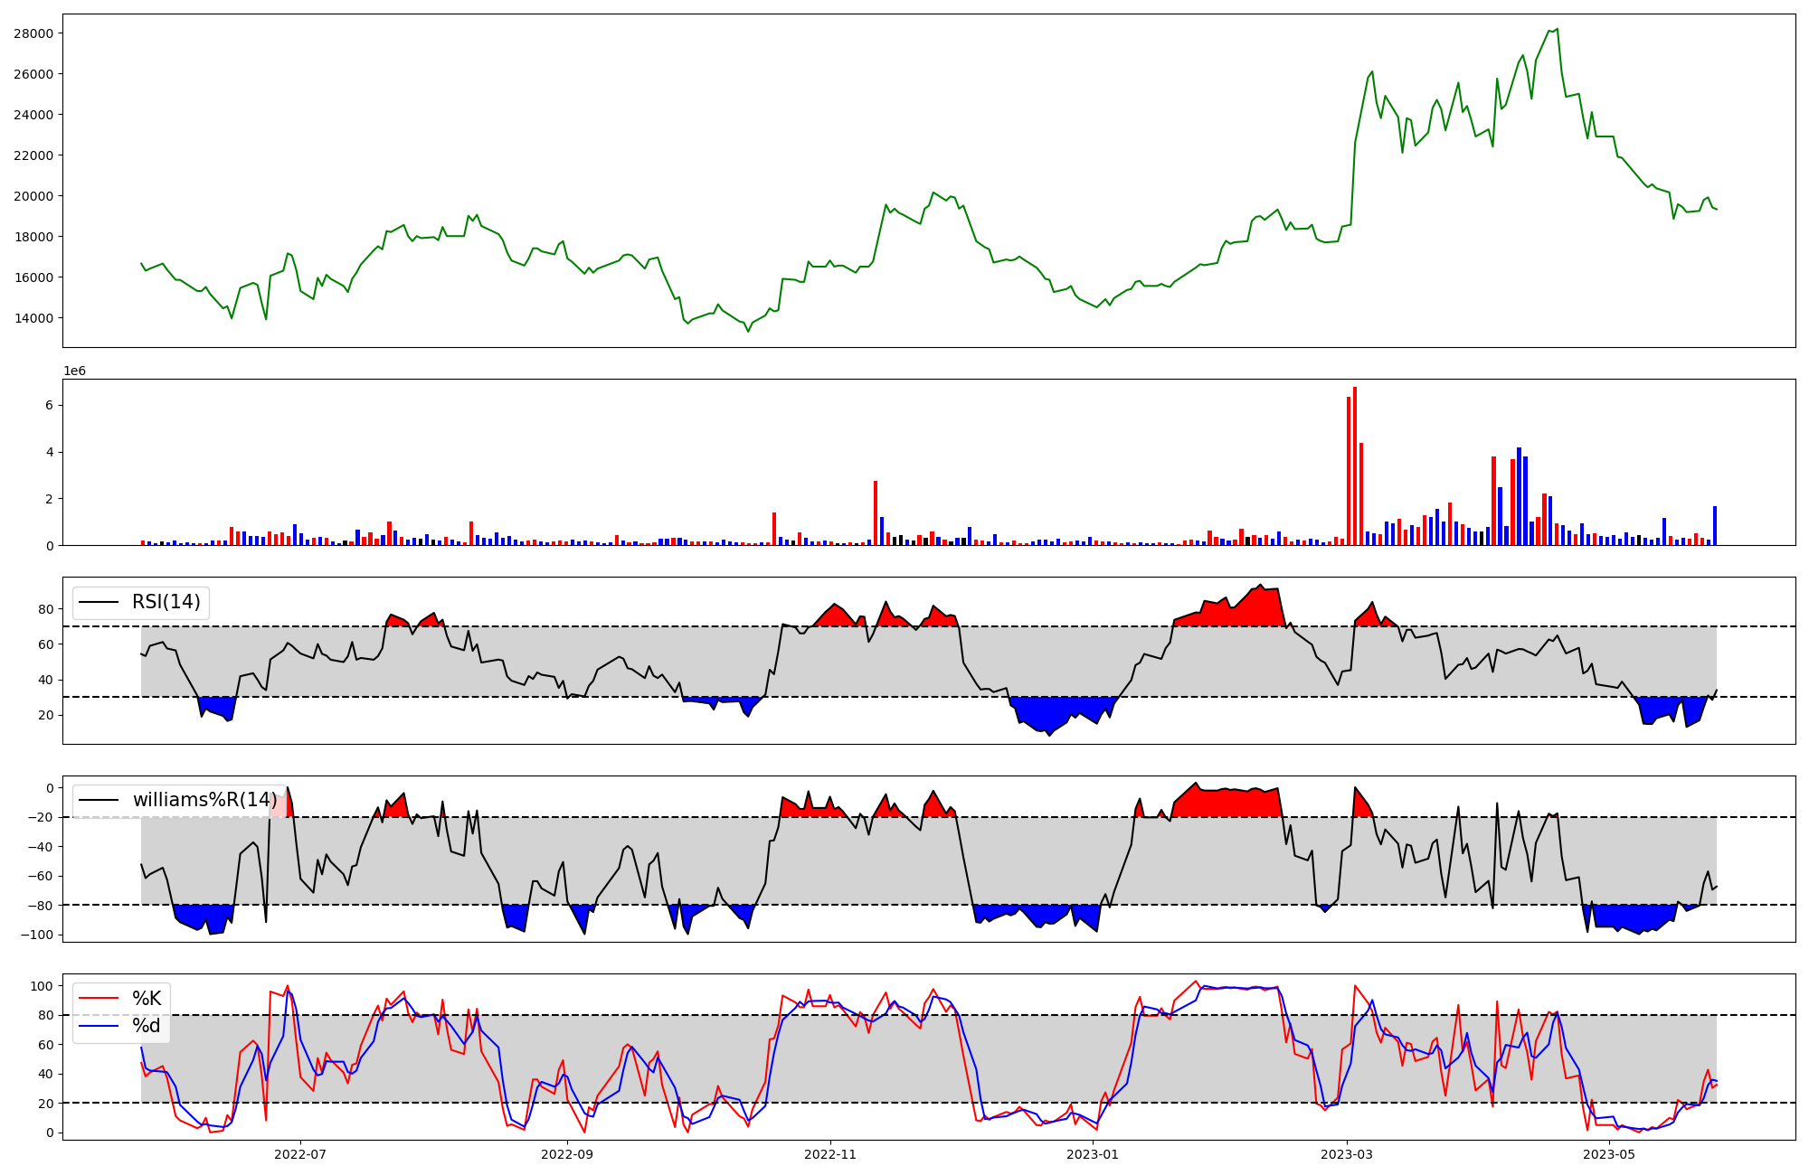Click the williams%R(14) legend label
The height and width of the screenshot is (1175, 1809).
(x=204, y=800)
